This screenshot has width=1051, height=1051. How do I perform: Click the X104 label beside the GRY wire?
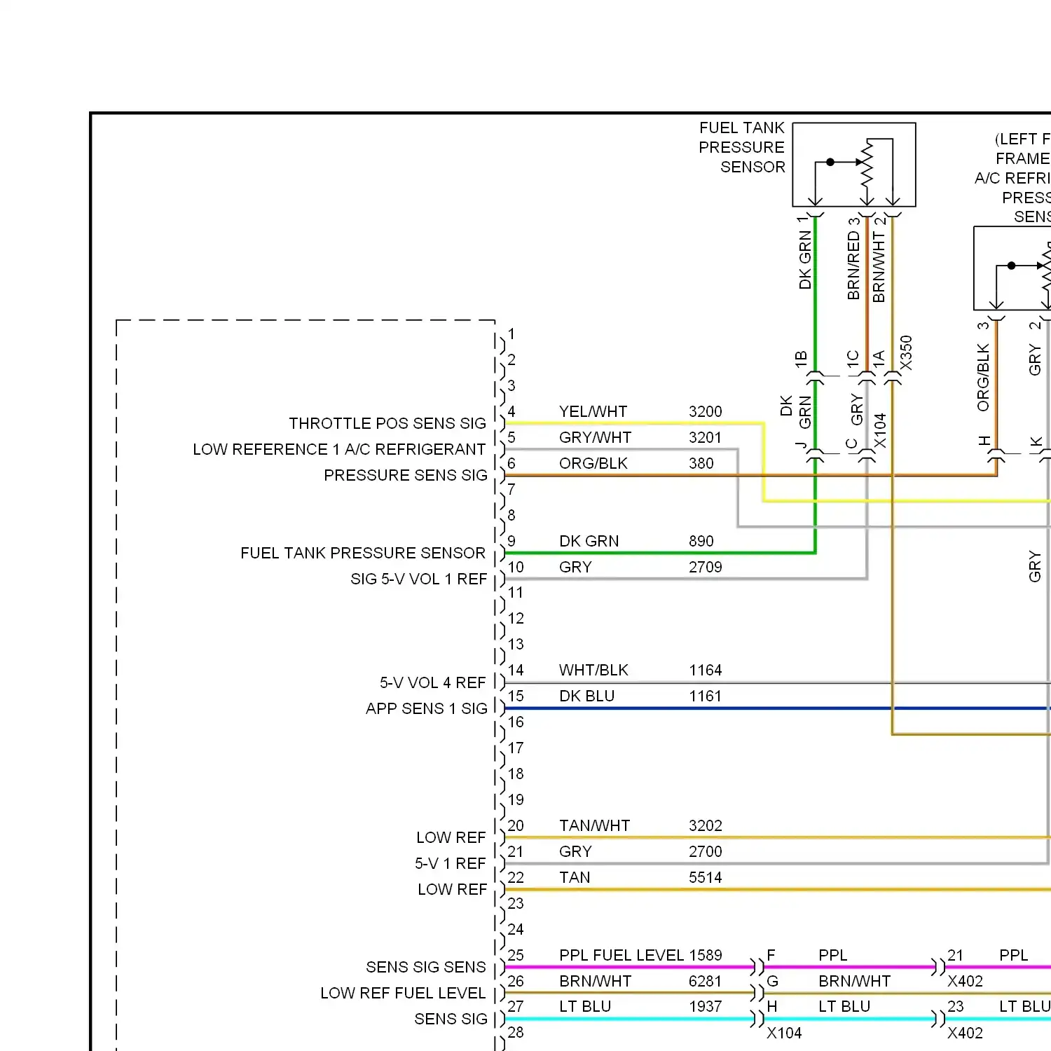[x=880, y=430]
